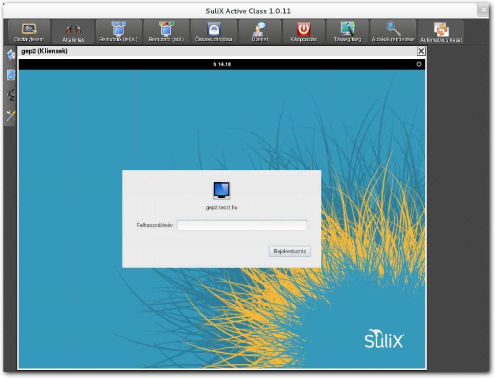The image size is (495, 378).
Task: Click the Felhasználónév label
Action: [x=155, y=225]
